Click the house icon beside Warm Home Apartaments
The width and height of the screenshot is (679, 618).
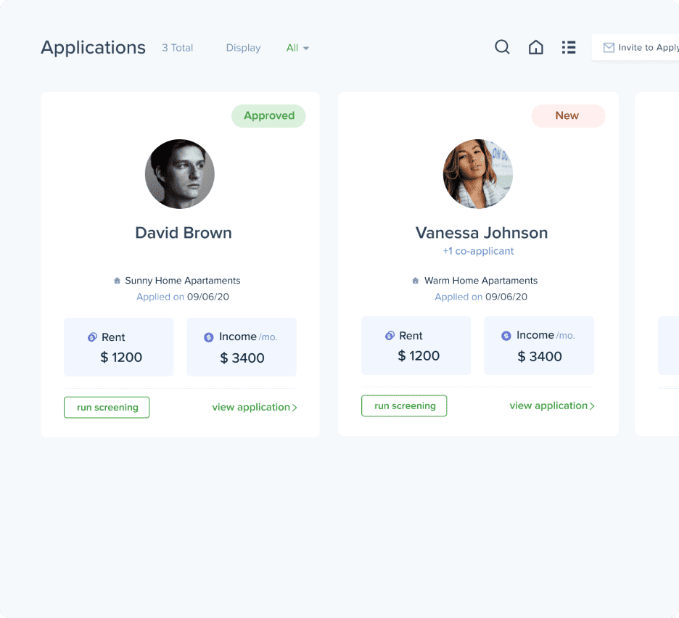[416, 281]
